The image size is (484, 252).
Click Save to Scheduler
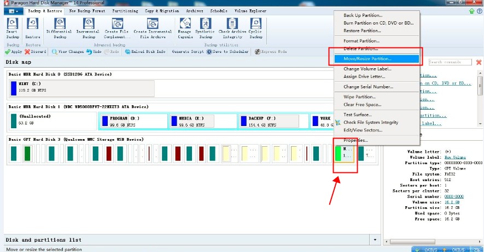(x=228, y=52)
